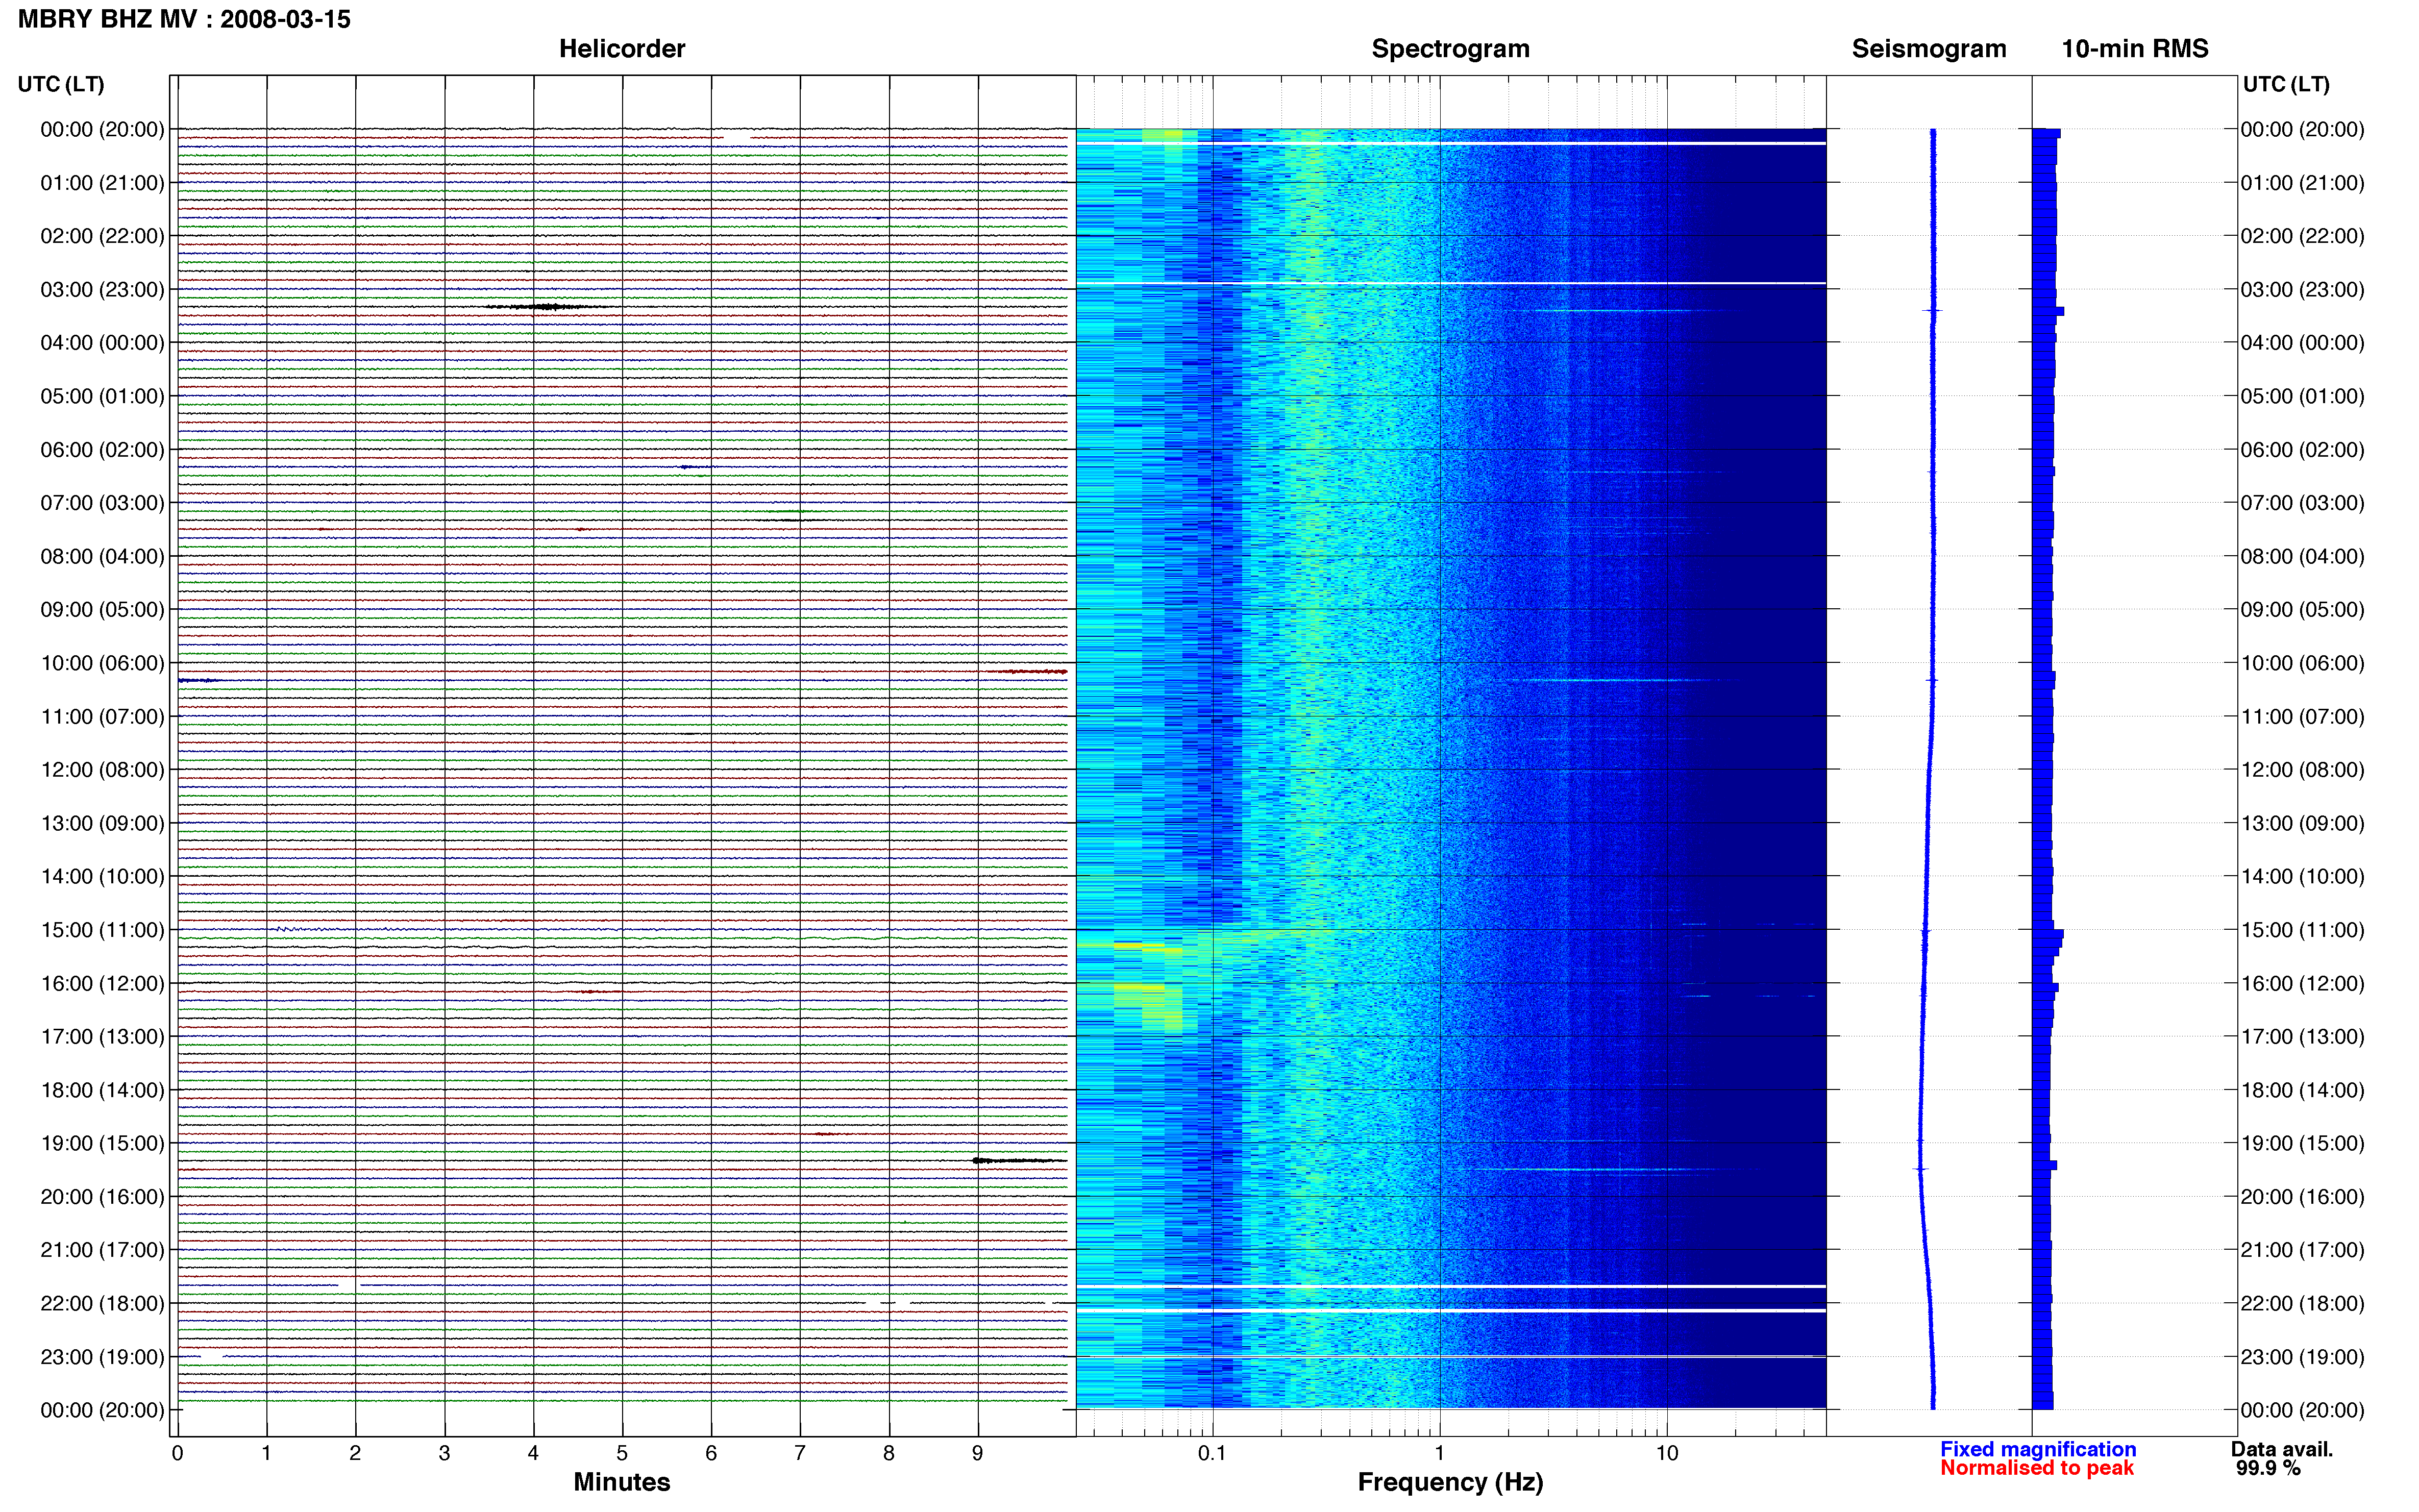
Task: Click '16:00 (12:00)' on the right time axis
Action: click(2302, 984)
